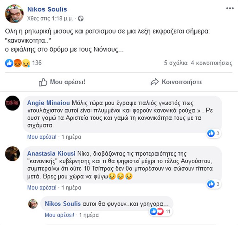Open the 4 κοινοποιήσεις shares list

pyautogui.click(x=211, y=63)
